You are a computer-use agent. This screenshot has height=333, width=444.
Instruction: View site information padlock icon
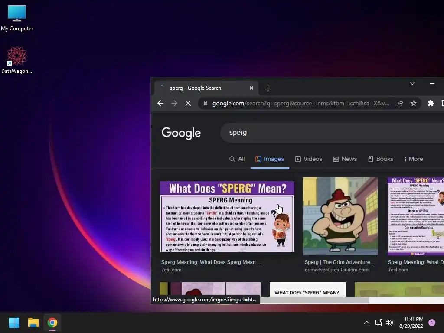point(205,103)
